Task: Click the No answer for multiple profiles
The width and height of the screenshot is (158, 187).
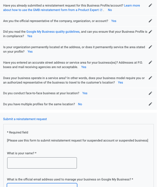Action: click(x=80, y=104)
